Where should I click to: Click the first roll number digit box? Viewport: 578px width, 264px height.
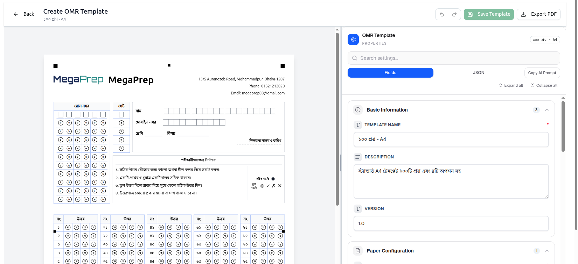61,115
